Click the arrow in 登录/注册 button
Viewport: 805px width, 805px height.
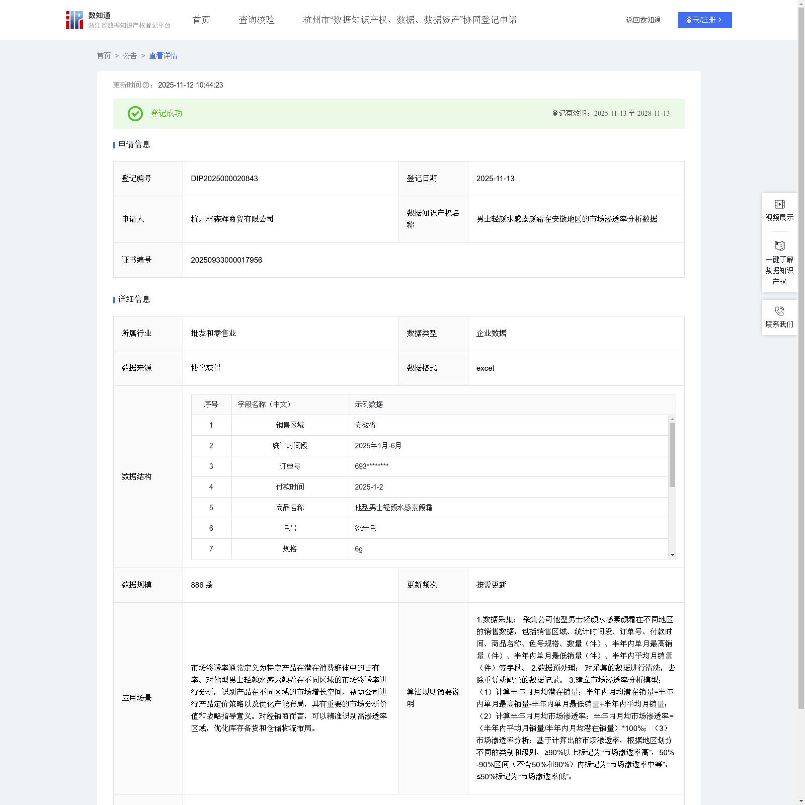(x=720, y=20)
